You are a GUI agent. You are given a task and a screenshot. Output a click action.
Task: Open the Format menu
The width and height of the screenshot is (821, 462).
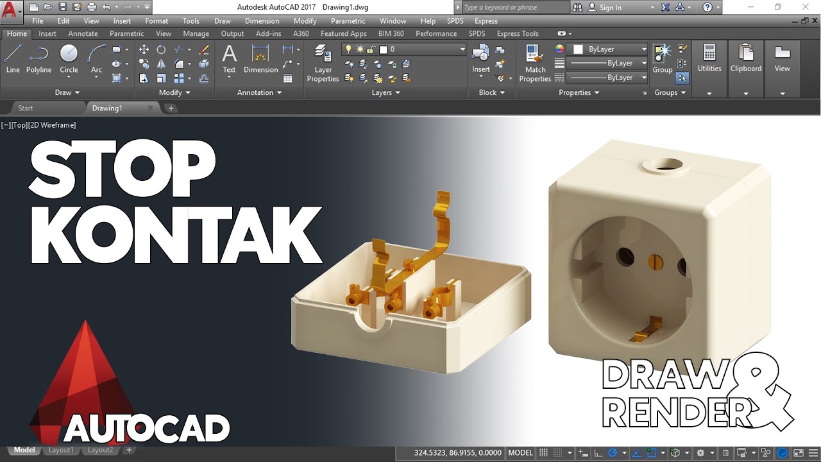coord(157,21)
